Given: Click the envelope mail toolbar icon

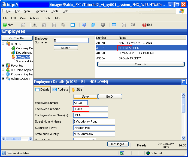Looking at the screenshot, I should 114,25.
